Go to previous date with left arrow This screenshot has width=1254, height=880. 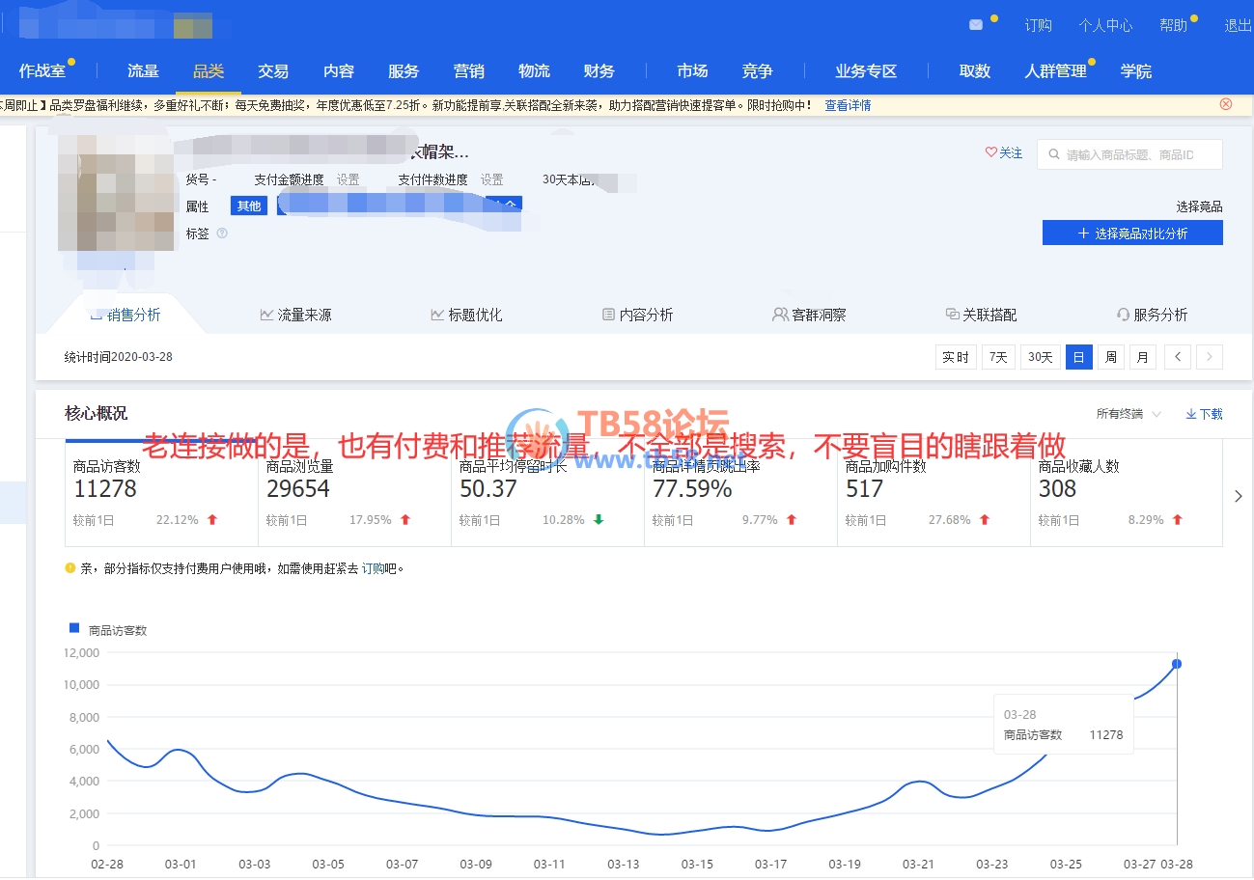click(1177, 357)
